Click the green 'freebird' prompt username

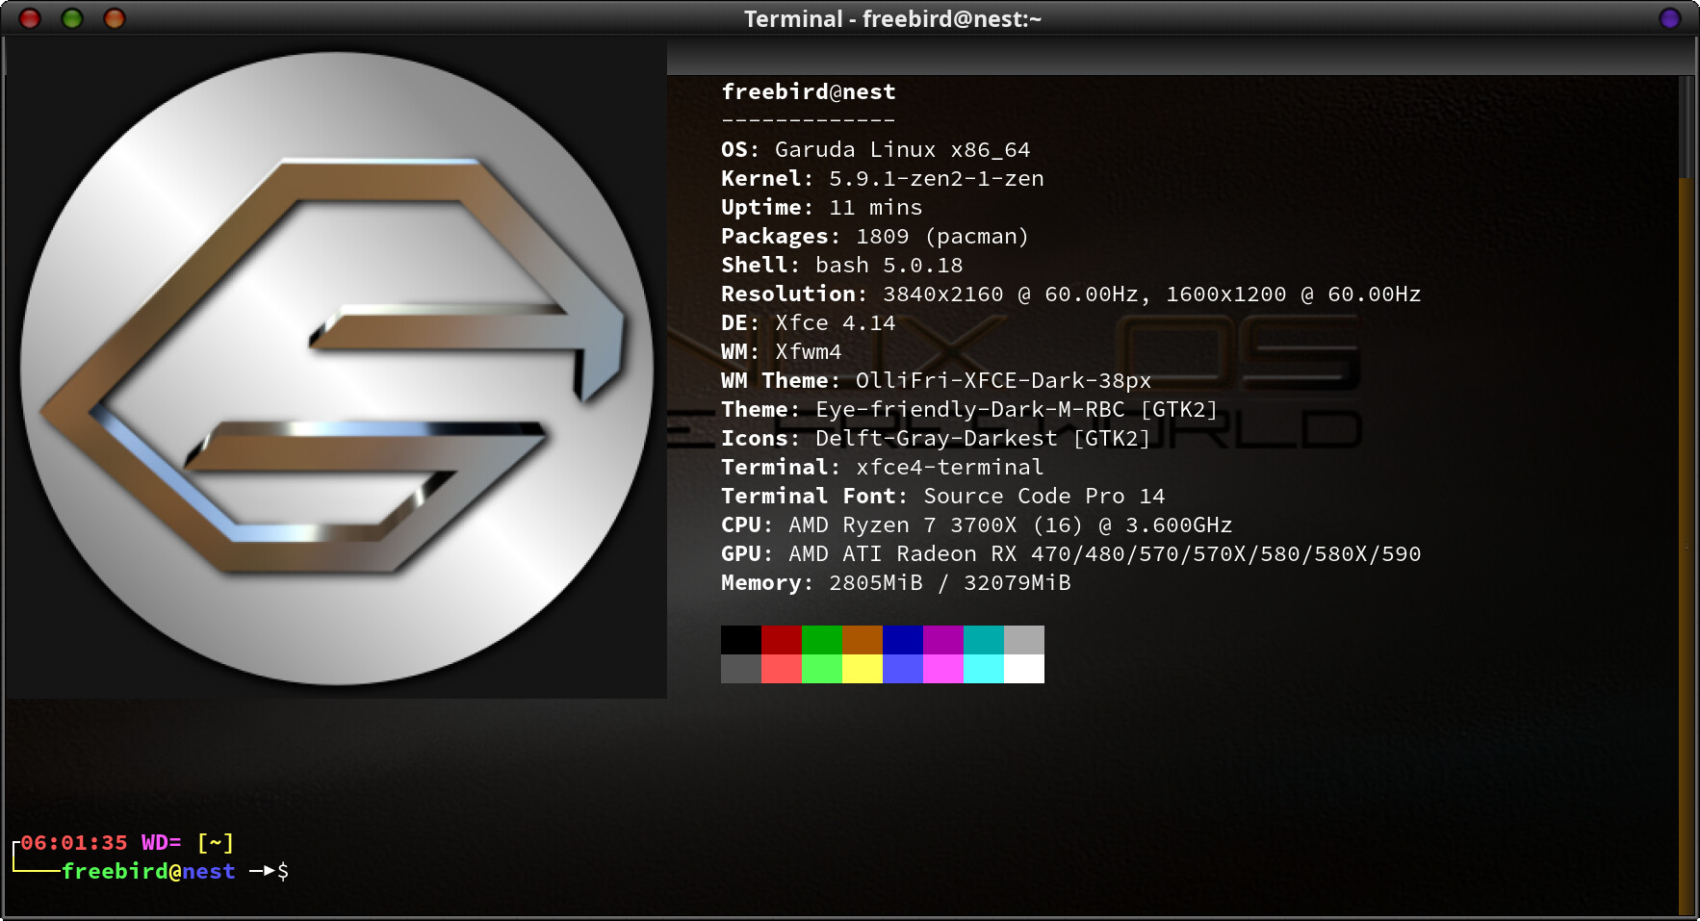point(116,872)
